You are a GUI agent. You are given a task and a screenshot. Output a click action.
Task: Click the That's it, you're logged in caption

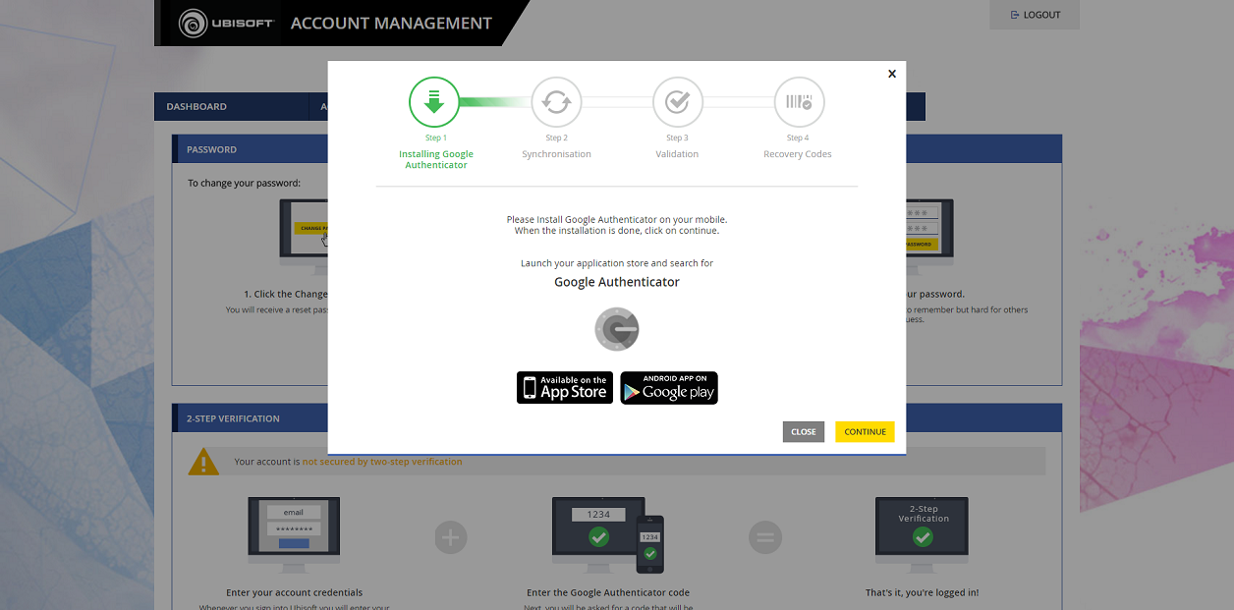tap(922, 592)
